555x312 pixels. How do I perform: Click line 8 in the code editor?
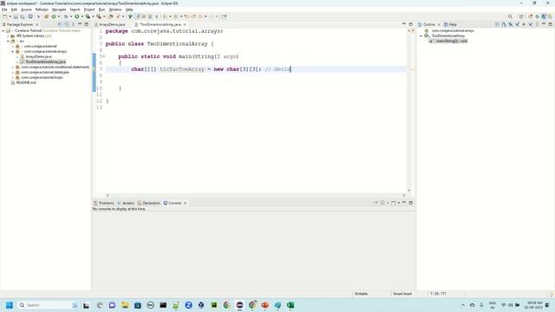(x=255, y=75)
